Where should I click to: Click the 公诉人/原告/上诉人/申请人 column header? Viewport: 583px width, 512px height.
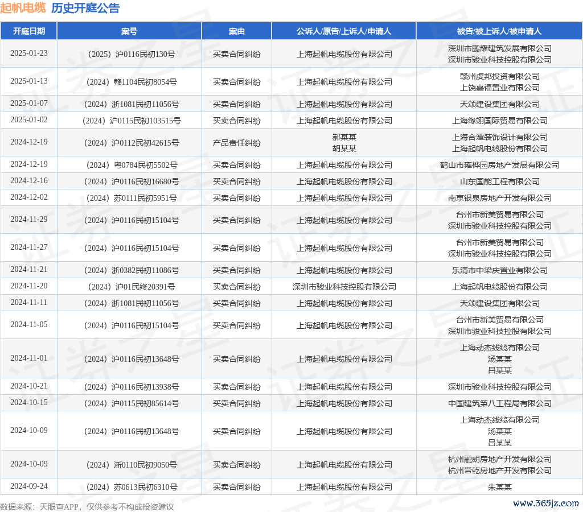(x=344, y=31)
